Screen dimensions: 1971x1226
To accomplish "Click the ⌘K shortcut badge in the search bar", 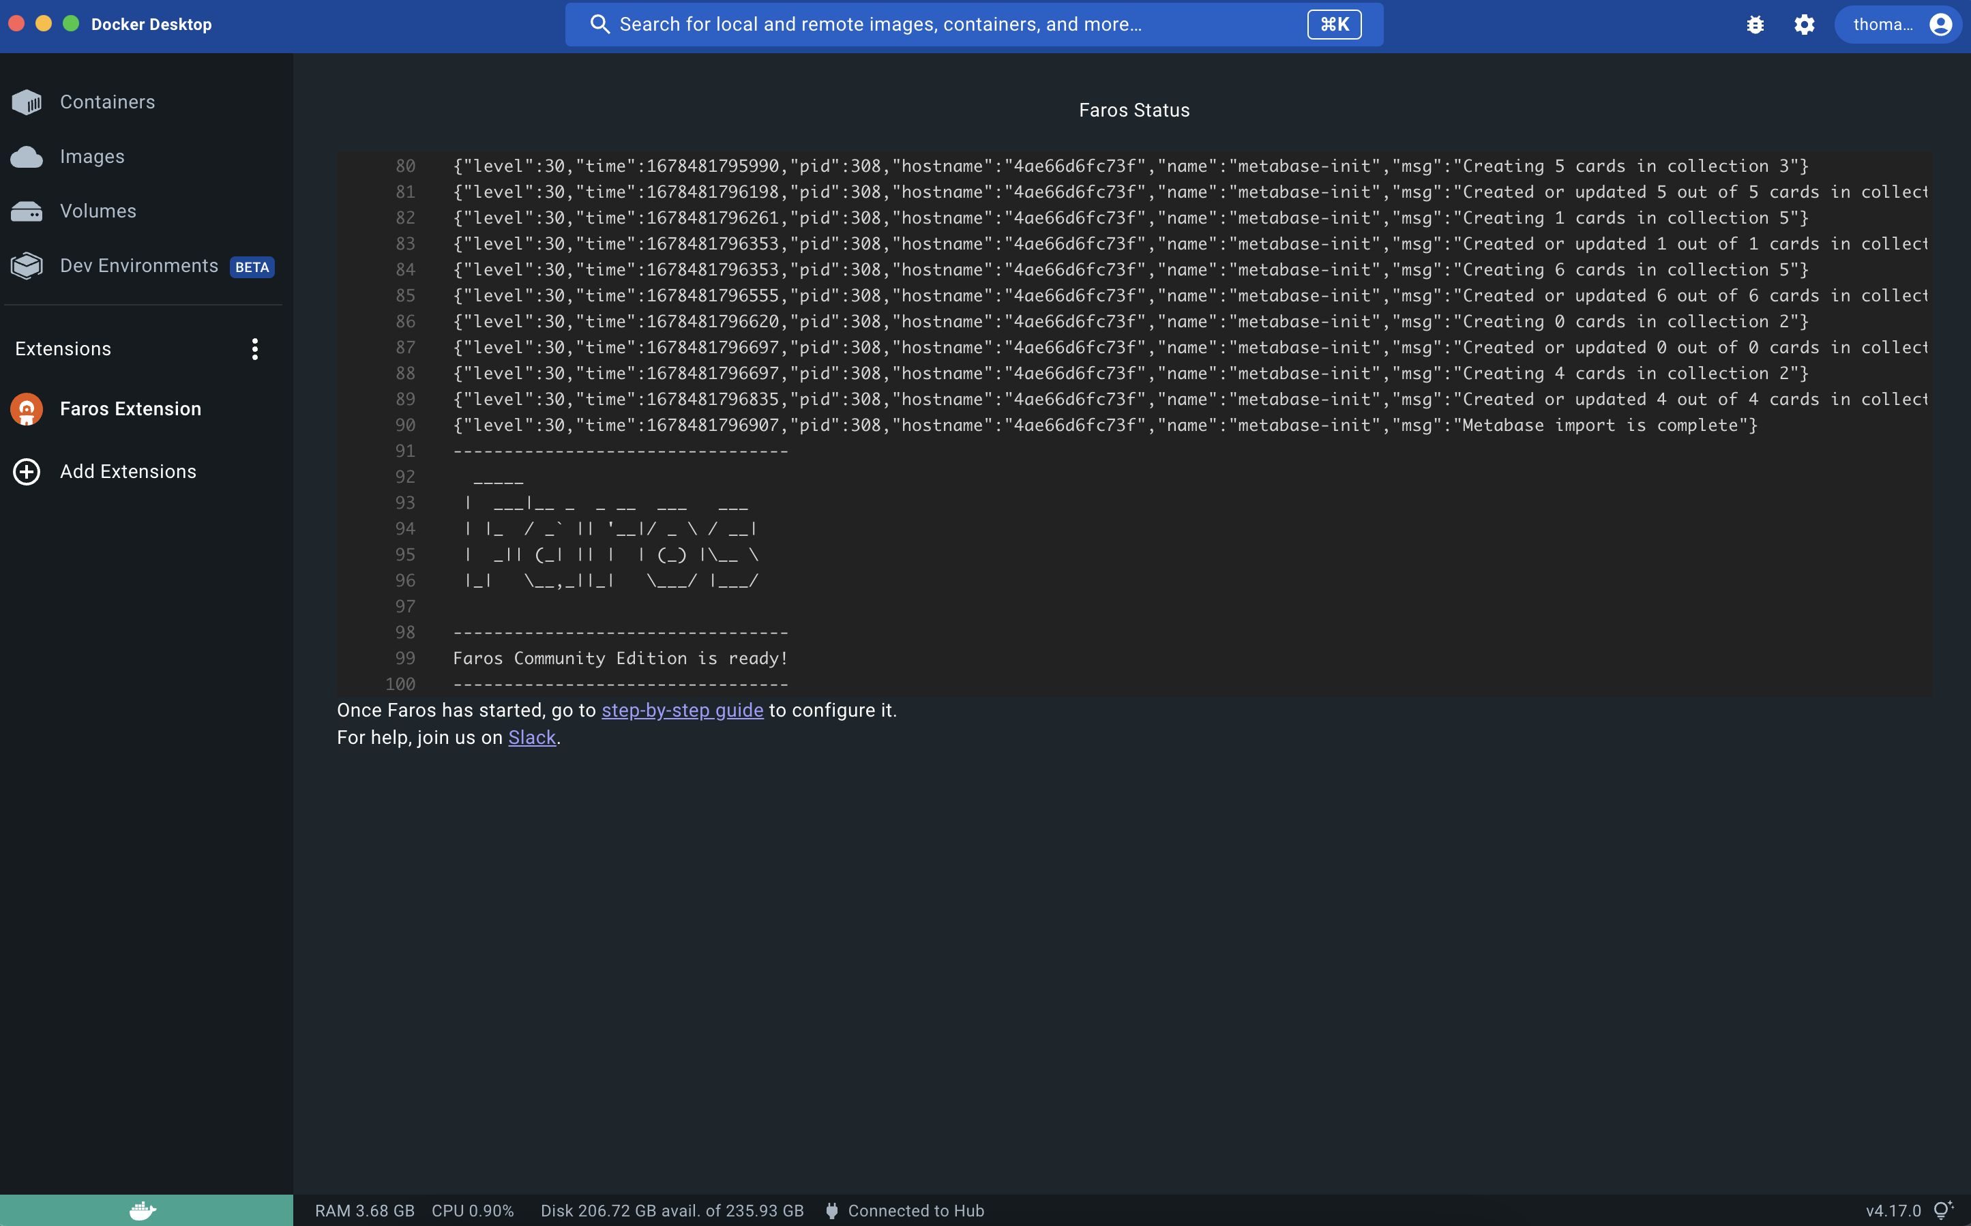I will [x=1334, y=25].
